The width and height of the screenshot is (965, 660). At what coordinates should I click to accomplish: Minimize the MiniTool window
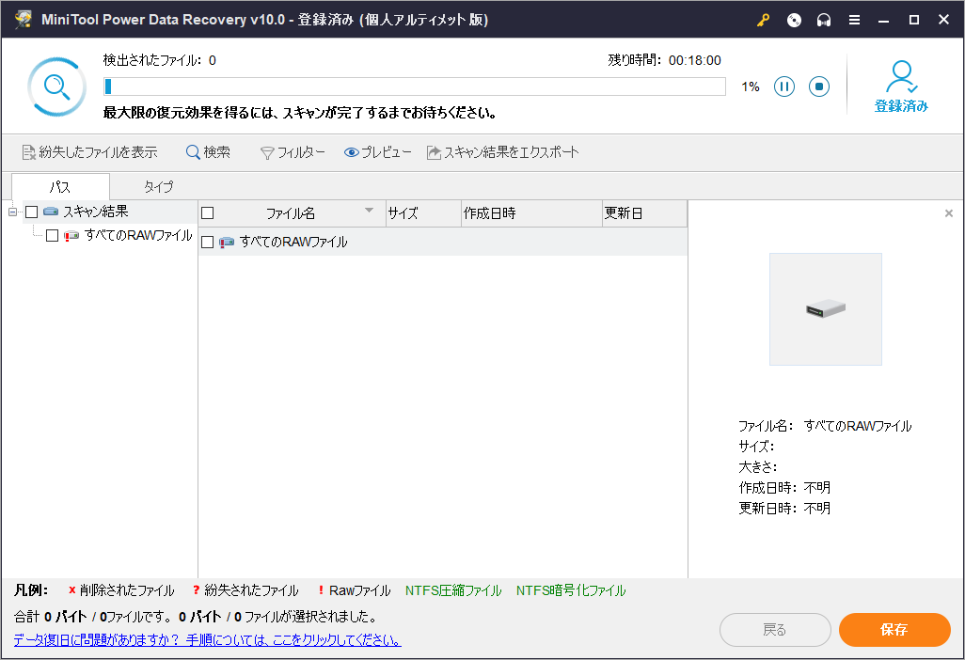pos(884,20)
